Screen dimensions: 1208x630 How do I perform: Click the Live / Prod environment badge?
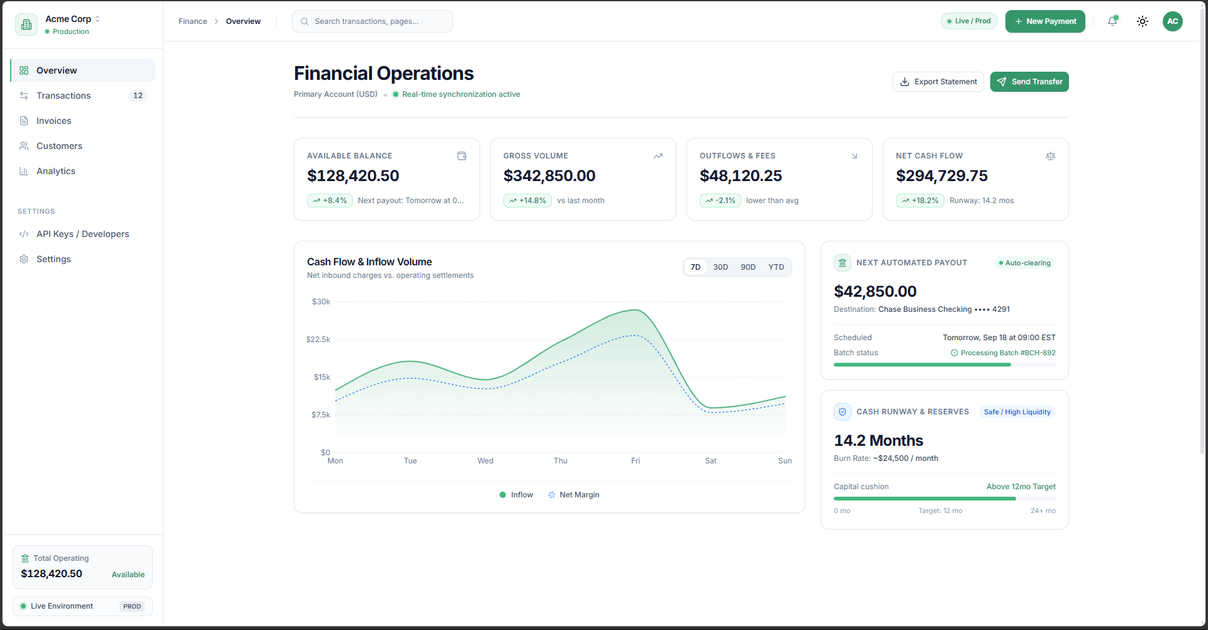coord(969,21)
